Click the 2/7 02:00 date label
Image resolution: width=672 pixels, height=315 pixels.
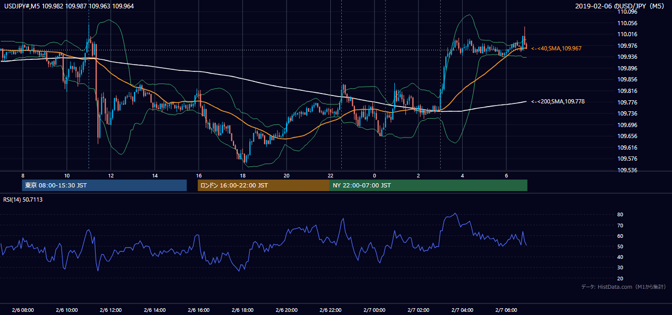click(x=419, y=310)
